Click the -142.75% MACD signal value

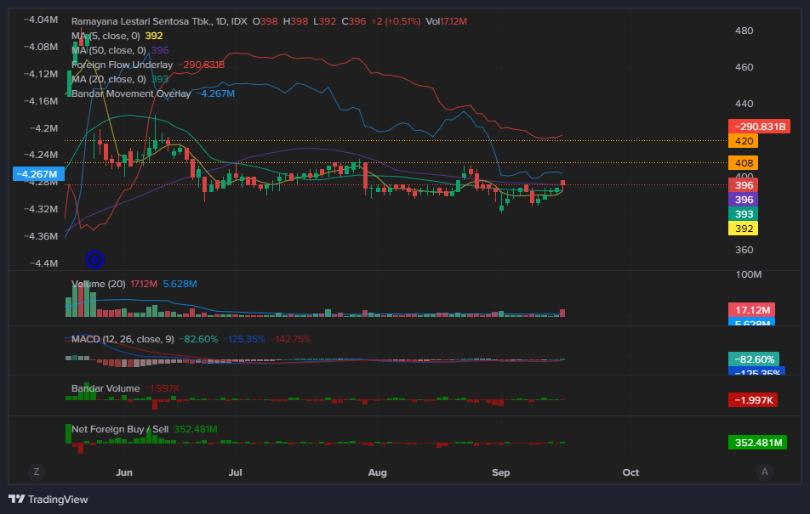(x=290, y=339)
